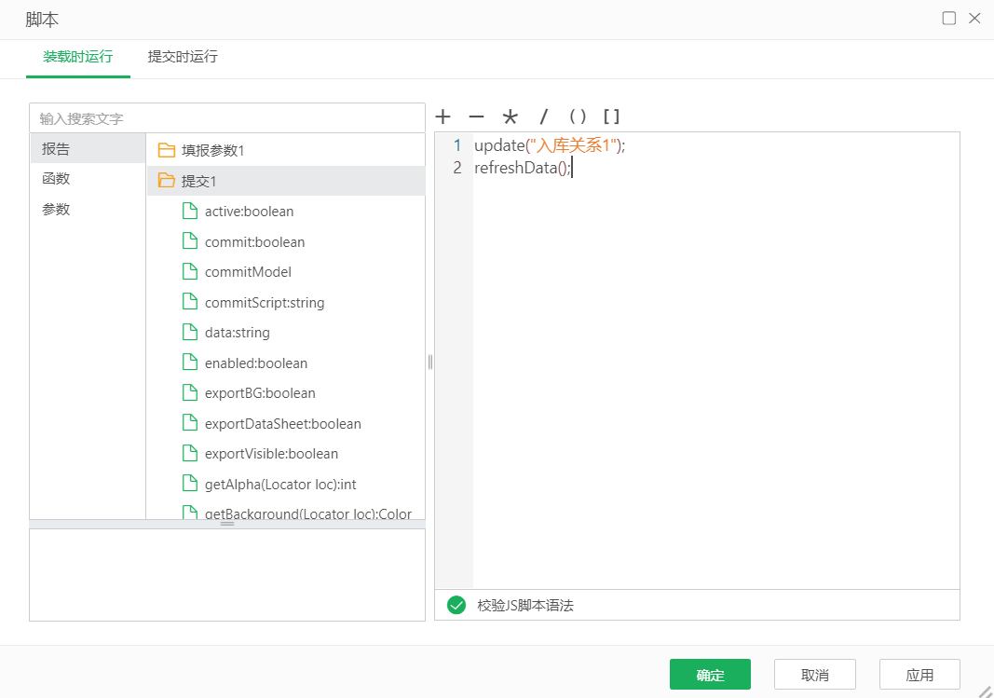Collapse the 提交1 folder
The width and height of the screenshot is (994, 698).
(167, 181)
